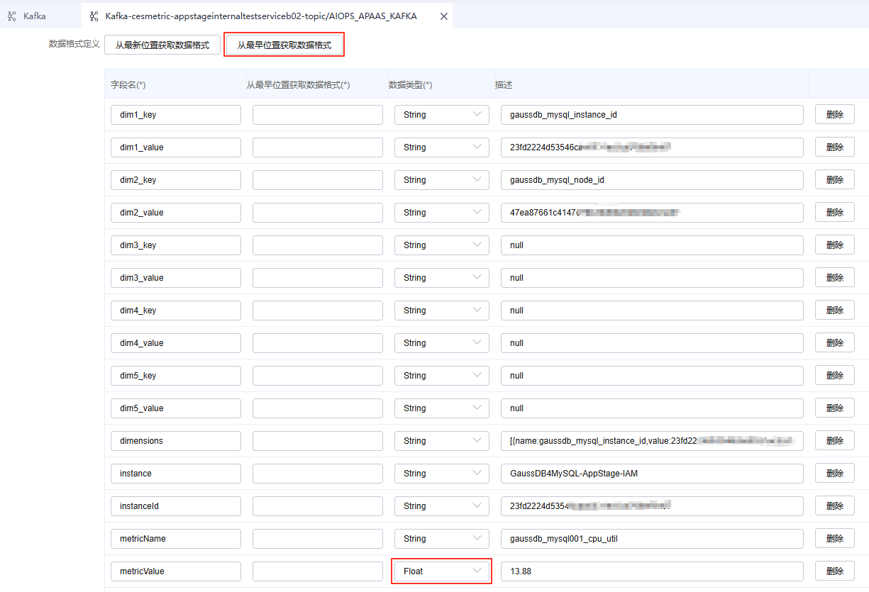
Task: Switch to the Kafka tab
Action: pos(34,16)
